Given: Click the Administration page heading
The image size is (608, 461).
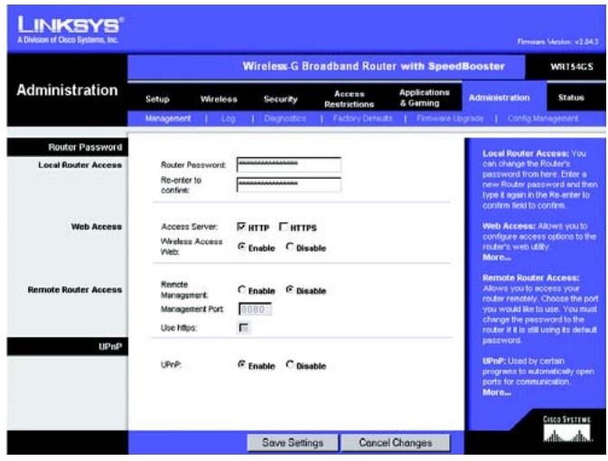Looking at the screenshot, I should click(67, 90).
